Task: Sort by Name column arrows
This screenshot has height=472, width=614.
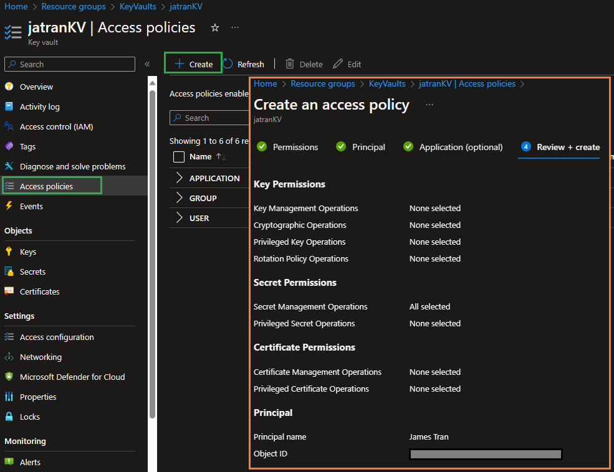Action: tap(221, 157)
